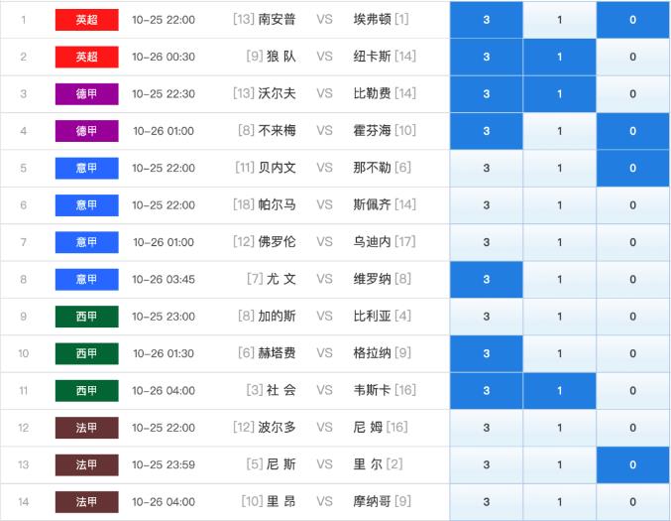Viewport: 671px width, 521px height.
Task: Click the team name 摩纳哥
Action: coord(372,501)
